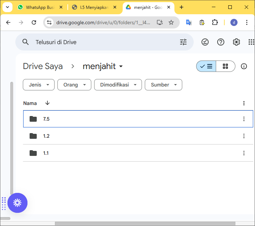
Task: Expand the Jenis filter dropdown
Action: pyautogui.click(x=39, y=85)
